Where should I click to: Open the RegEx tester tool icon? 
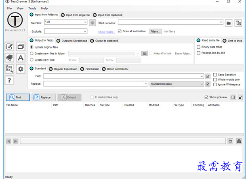[x=9, y=69]
